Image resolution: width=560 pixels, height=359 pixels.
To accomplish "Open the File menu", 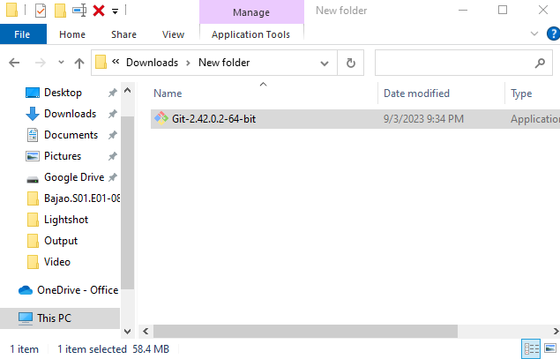I will [x=23, y=34].
